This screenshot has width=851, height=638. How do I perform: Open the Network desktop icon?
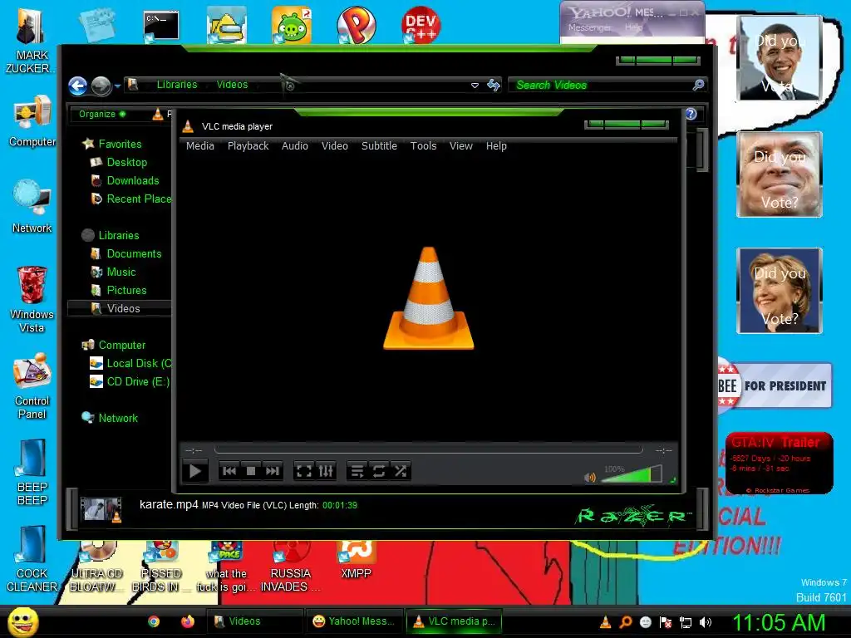32,207
